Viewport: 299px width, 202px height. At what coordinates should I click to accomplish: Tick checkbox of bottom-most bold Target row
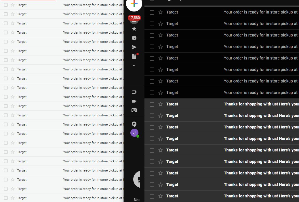[x=152, y=196]
